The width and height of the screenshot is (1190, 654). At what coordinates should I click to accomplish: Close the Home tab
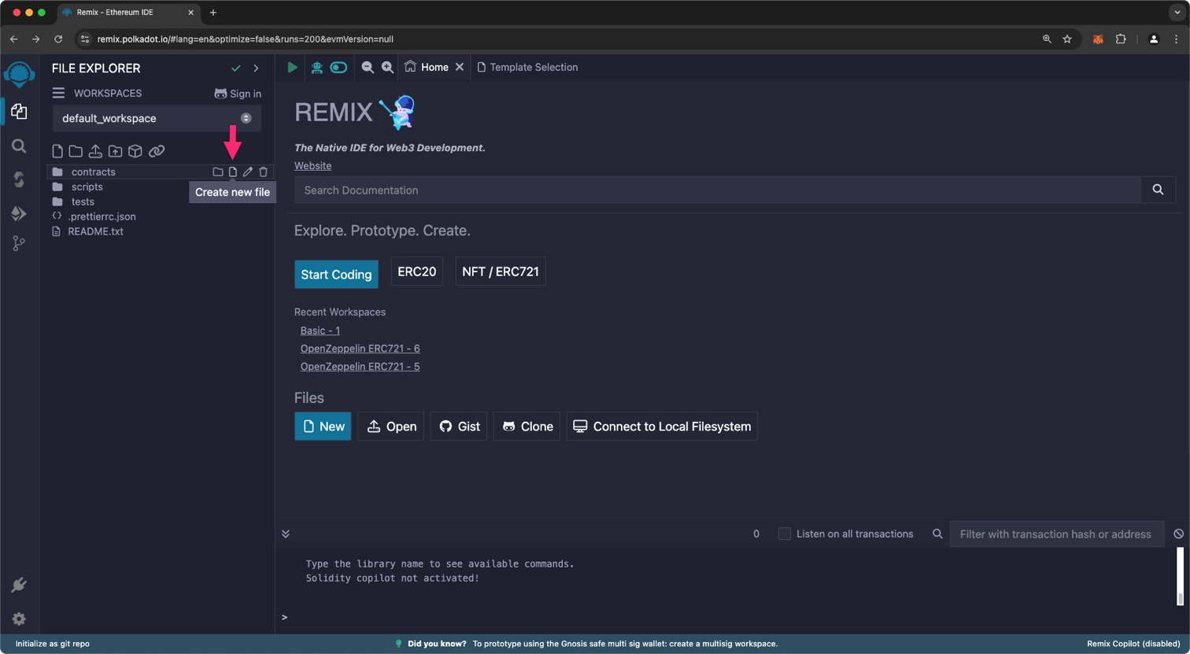(x=460, y=67)
